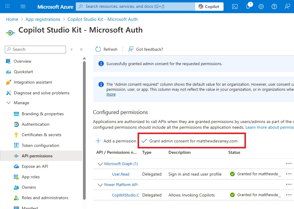The image size is (294, 209).
Task: Open the User.Read permission link
Action: [121, 174]
